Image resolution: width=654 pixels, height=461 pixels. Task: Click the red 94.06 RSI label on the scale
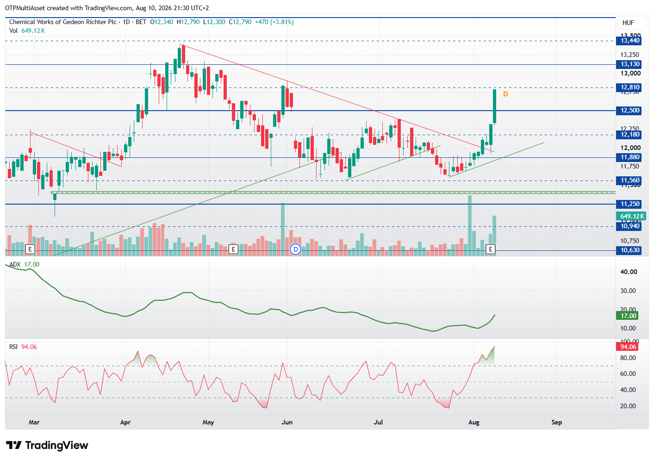[x=627, y=347]
